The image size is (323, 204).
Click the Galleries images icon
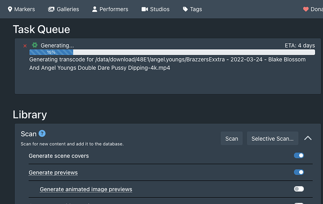click(x=51, y=9)
